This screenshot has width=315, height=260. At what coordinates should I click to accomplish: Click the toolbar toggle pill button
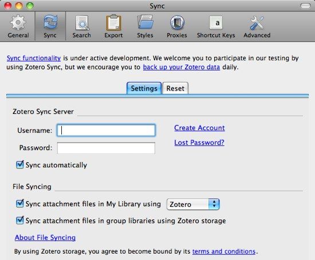[305, 6]
